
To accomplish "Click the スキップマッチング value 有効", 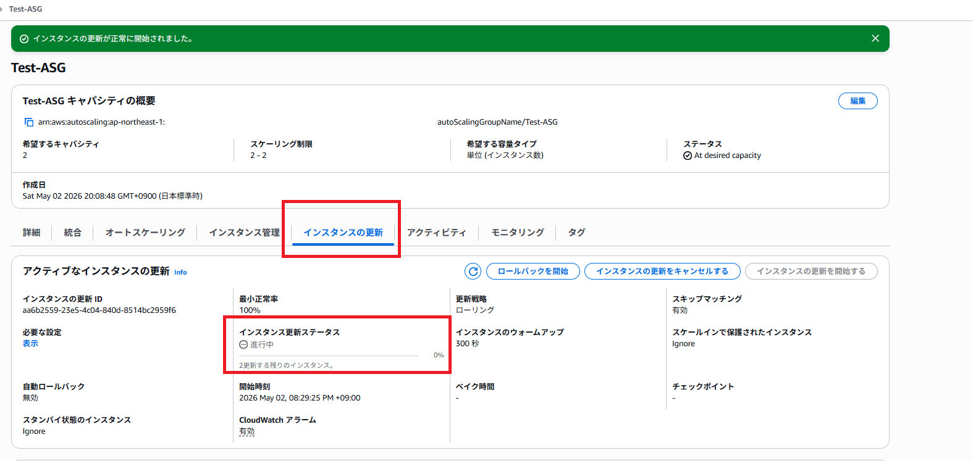I will (x=680, y=310).
